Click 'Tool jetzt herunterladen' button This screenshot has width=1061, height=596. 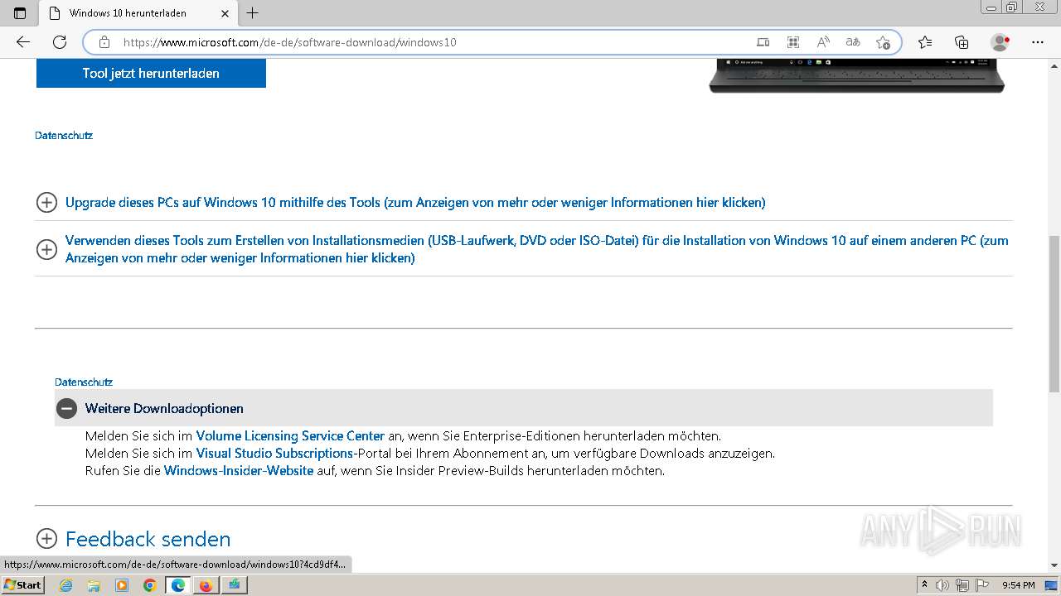151,73
